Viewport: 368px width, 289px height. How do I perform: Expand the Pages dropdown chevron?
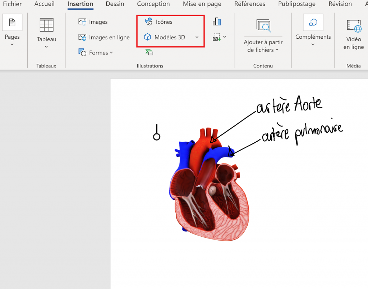pos(12,44)
